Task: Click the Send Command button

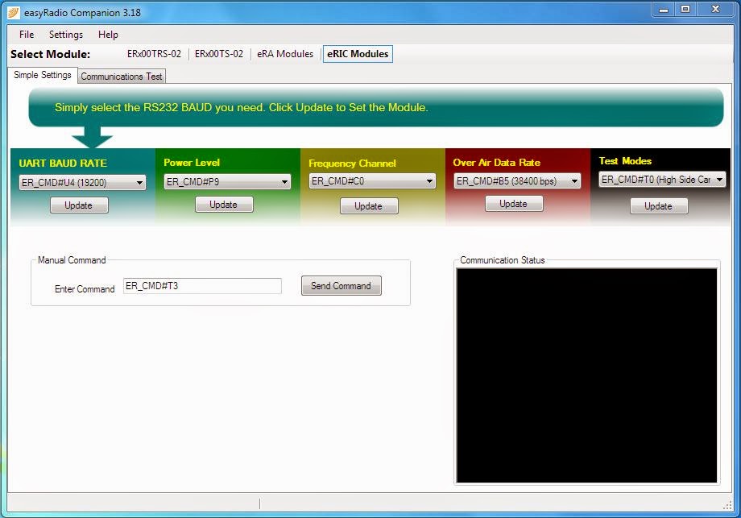Action: (342, 286)
